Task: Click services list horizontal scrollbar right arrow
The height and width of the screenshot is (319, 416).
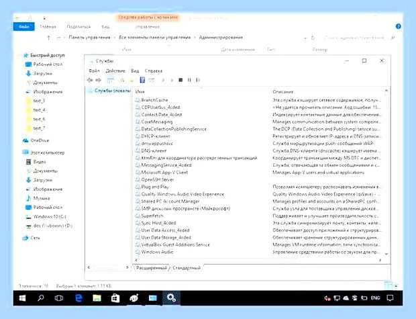Action: click(x=380, y=261)
